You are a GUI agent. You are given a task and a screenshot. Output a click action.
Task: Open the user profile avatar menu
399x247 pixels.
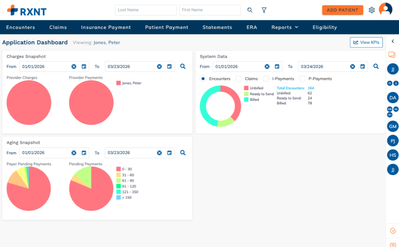(x=385, y=10)
